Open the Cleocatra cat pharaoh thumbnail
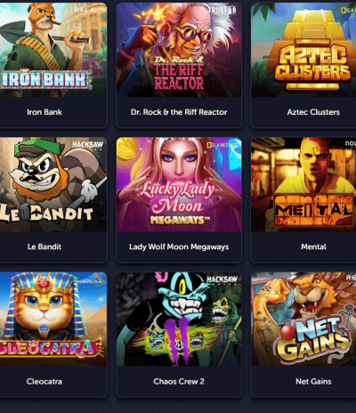This screenshot has width=356, height=413. pyautogui.click(x=53, y=319)
